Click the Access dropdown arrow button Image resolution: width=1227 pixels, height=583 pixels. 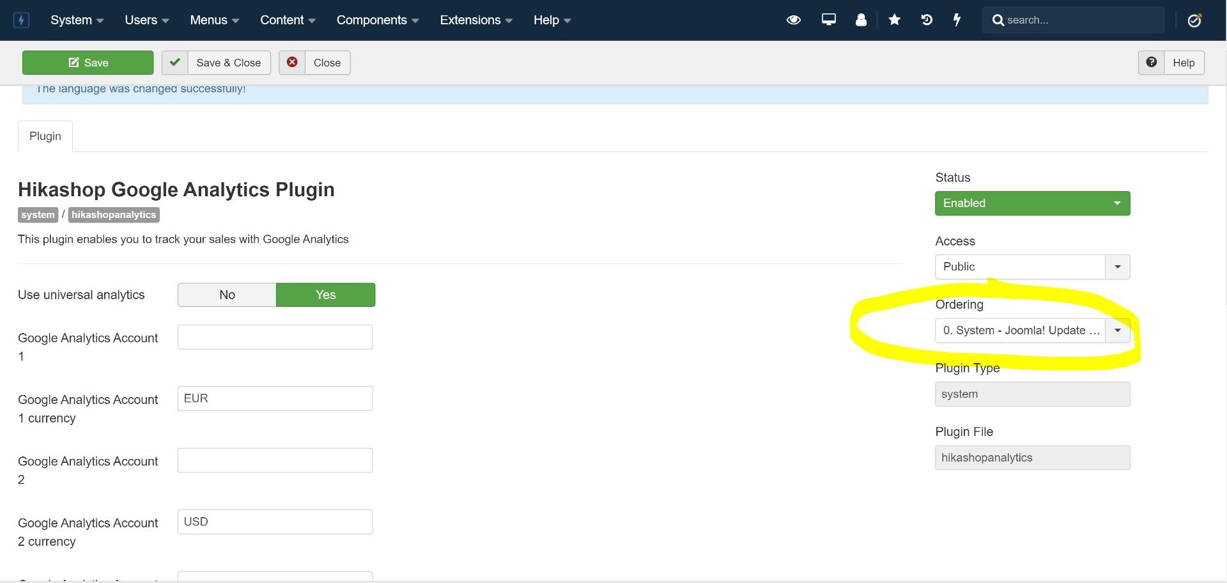[1118, 267]
